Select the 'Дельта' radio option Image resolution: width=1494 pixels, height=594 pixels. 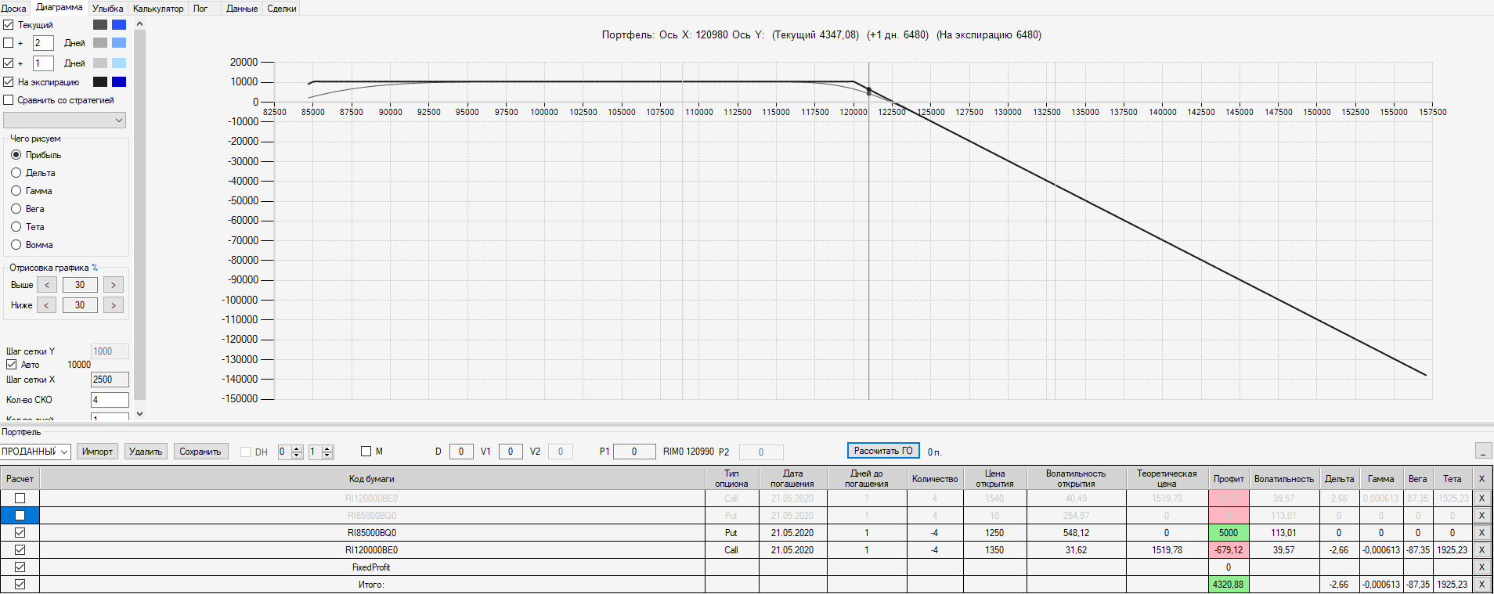pos(16,173)
